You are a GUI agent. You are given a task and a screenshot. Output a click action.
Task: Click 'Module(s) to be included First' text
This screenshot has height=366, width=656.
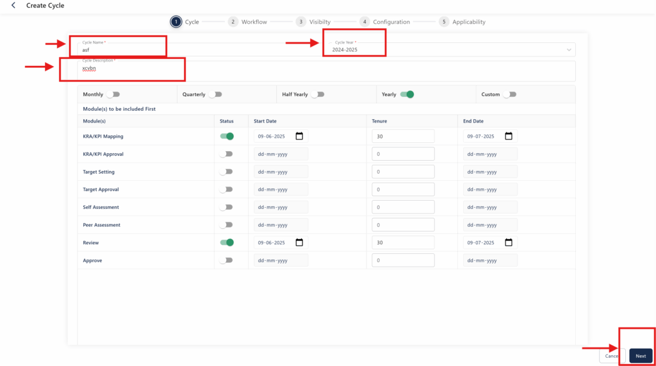pos(119,109)
